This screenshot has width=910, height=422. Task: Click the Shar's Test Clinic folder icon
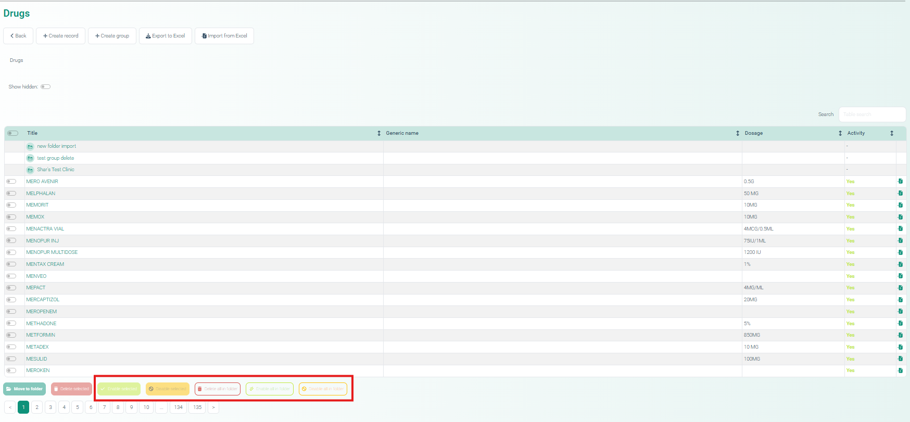[x=30, y=170]
